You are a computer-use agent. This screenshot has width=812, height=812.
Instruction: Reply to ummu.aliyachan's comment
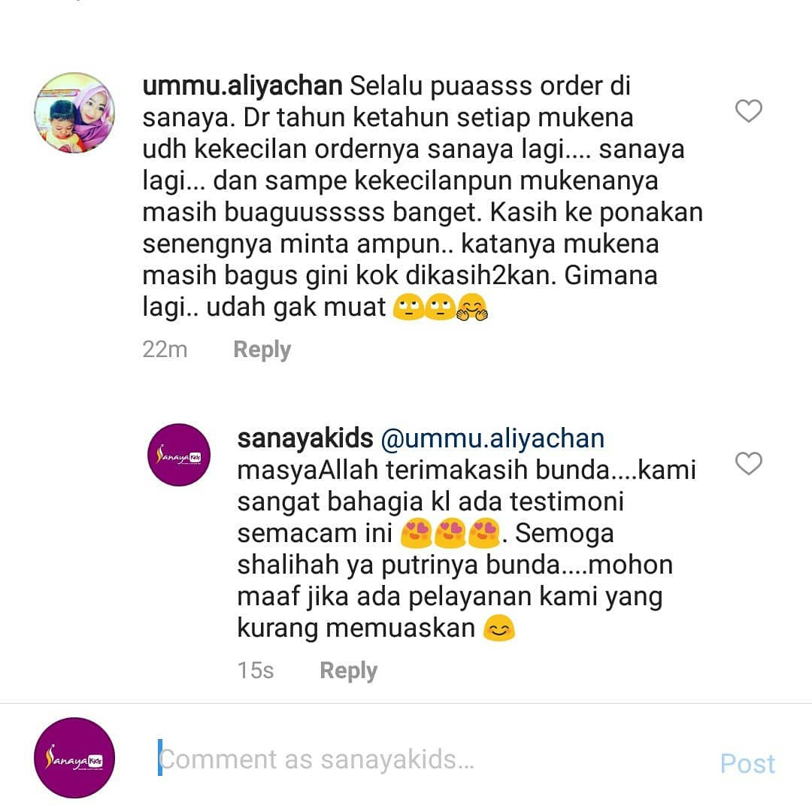[x=262, y=350]
